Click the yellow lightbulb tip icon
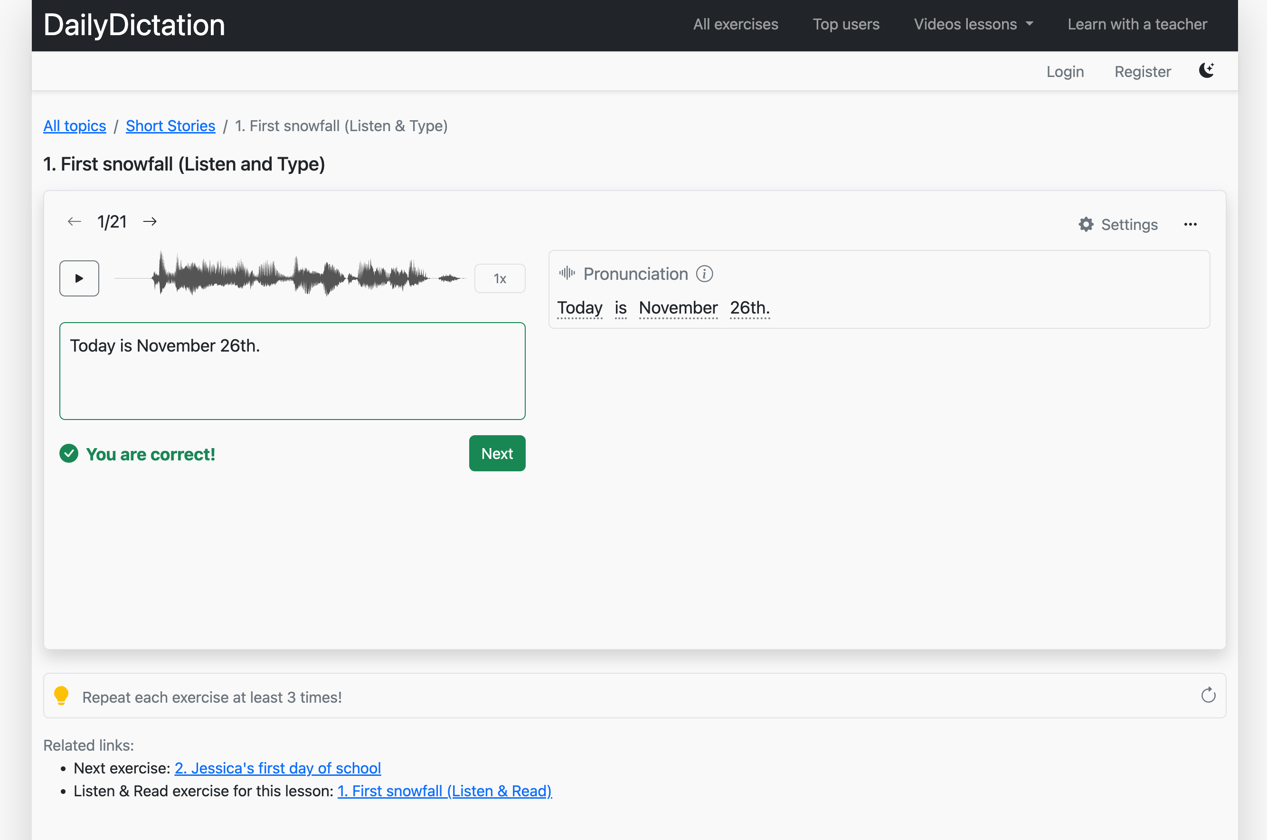Screen dimensions: 1267x840 click(62, 696)
